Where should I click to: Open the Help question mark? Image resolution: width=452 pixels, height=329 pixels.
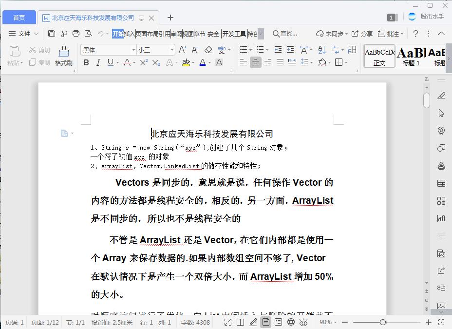click(x=415, y=34)
